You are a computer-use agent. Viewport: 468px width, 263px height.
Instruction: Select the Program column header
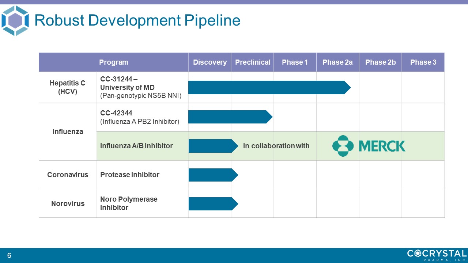tap(113, 62)
